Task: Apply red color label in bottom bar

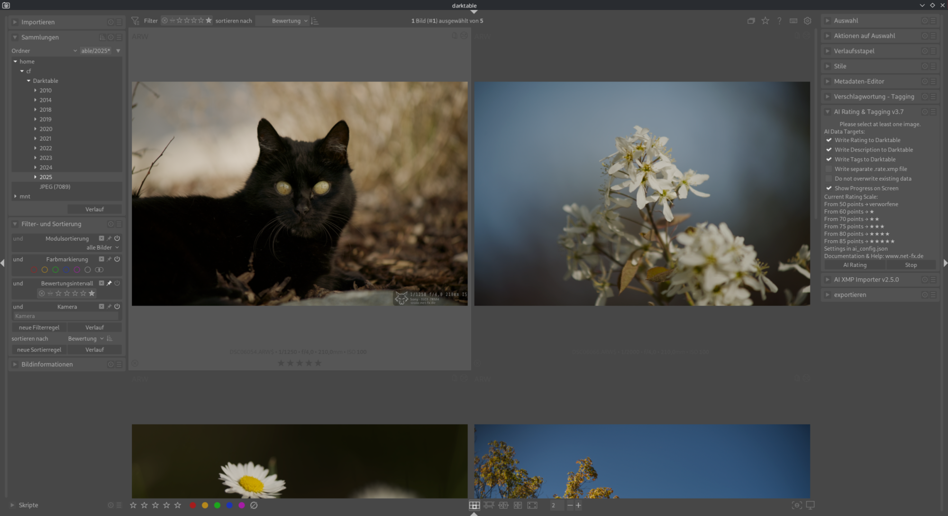Action: pos(193,505)
